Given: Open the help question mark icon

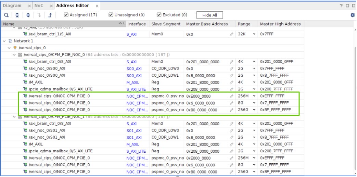Looking at the screenshot, I should tap(341, 6).
